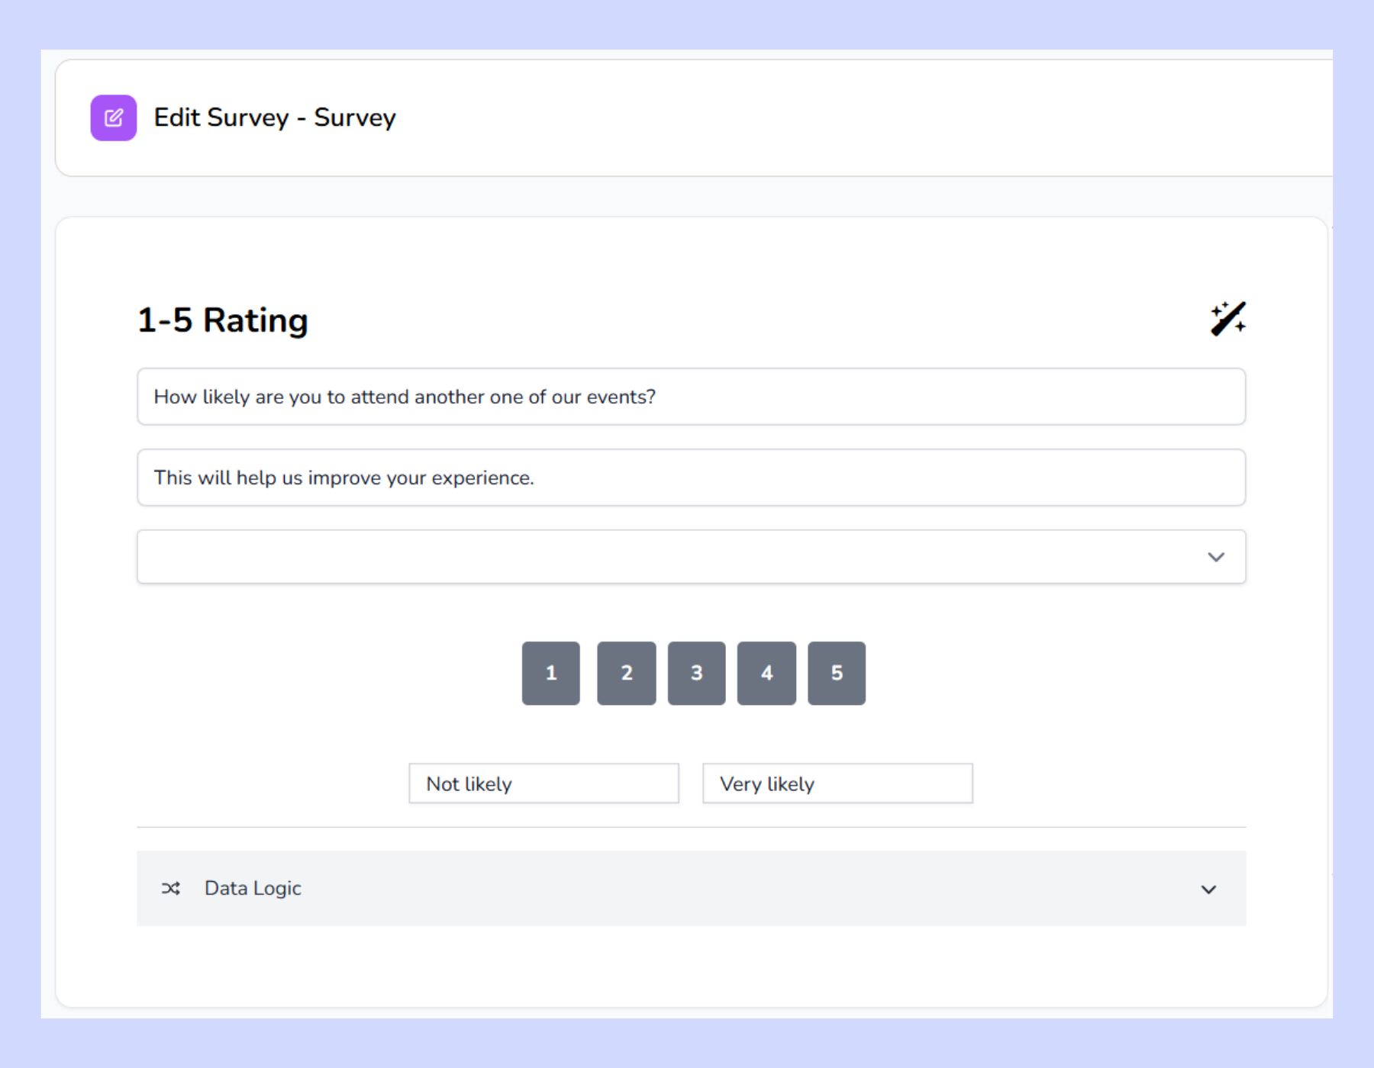Click the 1-5 Rating heading
Image resolution: width=1374 pixels, height=1068 pixels.
pyautogui.click(x=221, y=320)
